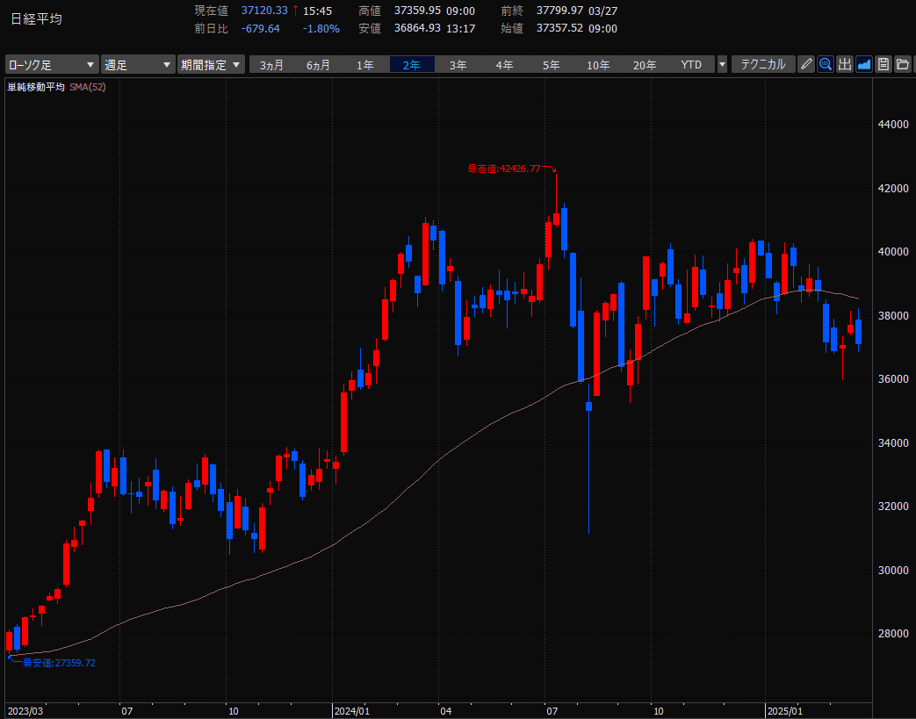916x719 pixels.
Task: Click the 最高値:42426.77 annotation
Action: pos(504,169)
